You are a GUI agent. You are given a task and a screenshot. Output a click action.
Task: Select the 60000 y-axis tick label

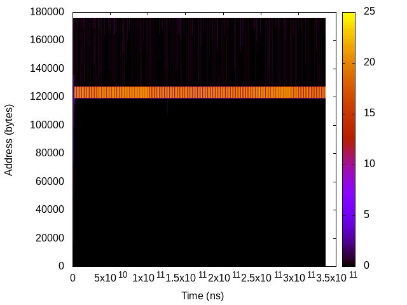(51, 181)
